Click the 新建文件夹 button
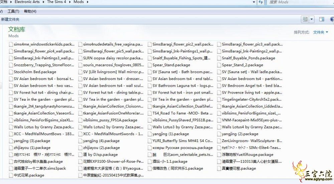 tap(10, 19)
